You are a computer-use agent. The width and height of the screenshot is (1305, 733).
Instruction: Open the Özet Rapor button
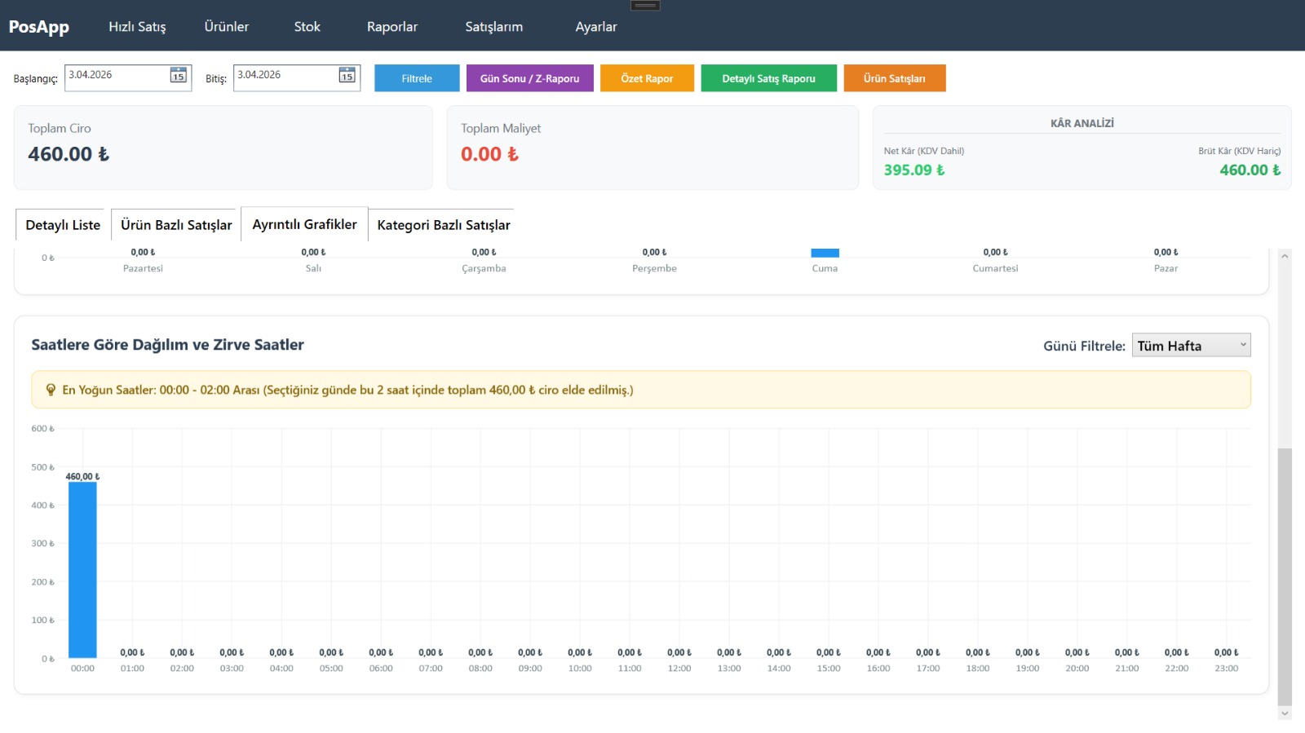pos(647,78)
